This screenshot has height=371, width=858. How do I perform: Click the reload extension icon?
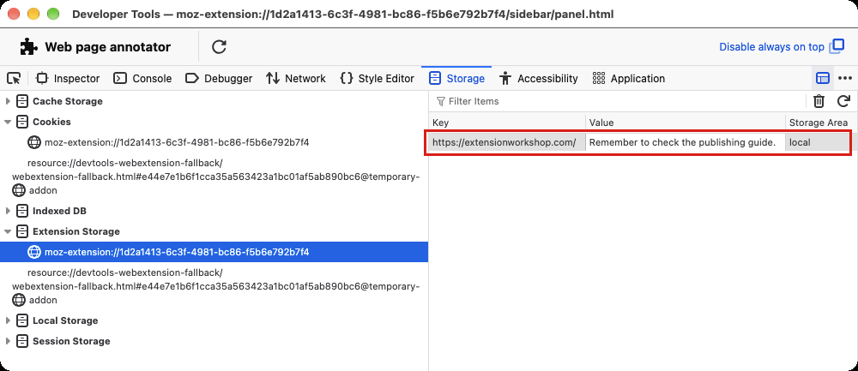coord(220,47)
